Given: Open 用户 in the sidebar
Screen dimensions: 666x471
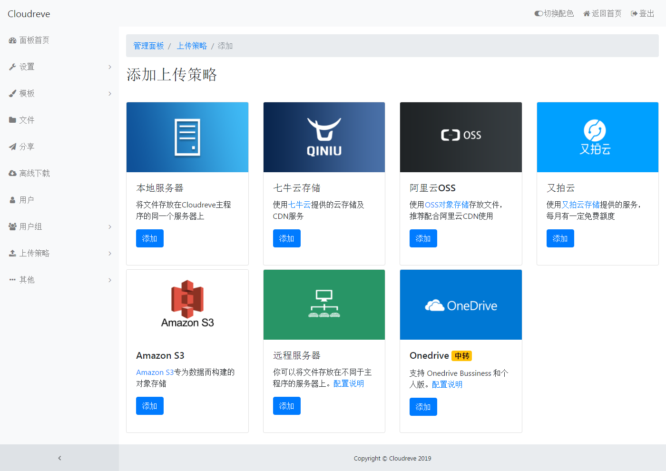Looking at the screenshot, I should coord(59,200).
